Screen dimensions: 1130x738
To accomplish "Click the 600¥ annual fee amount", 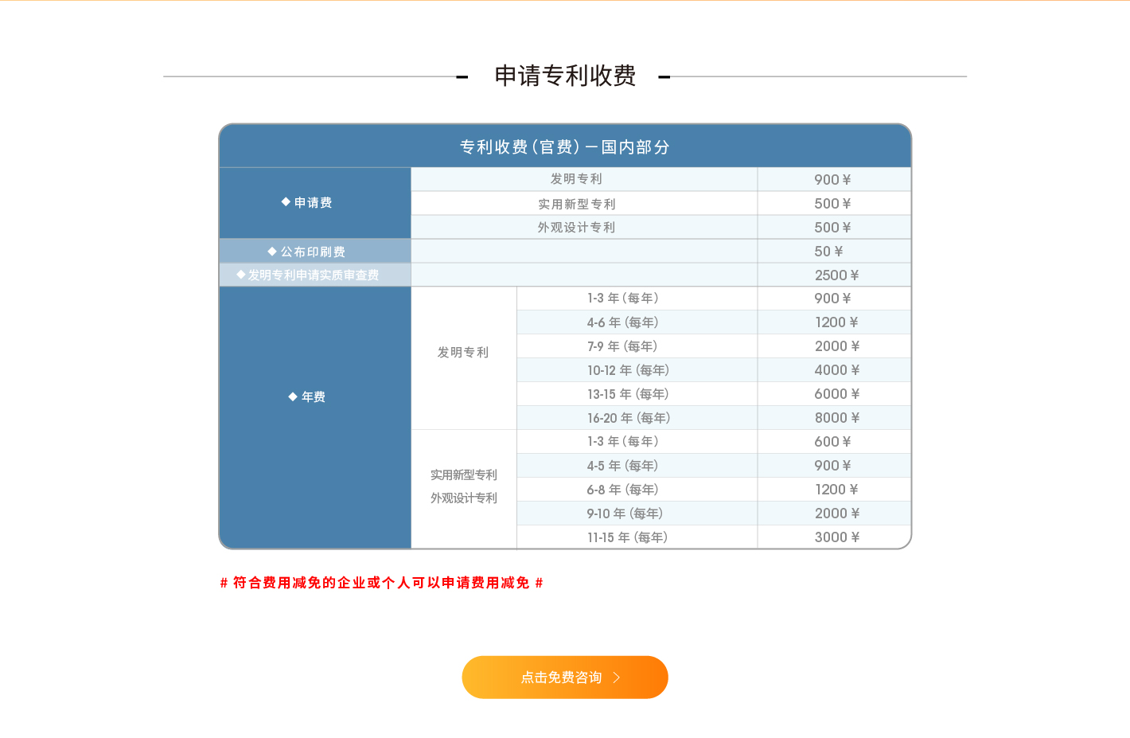I will coord(832,442).
